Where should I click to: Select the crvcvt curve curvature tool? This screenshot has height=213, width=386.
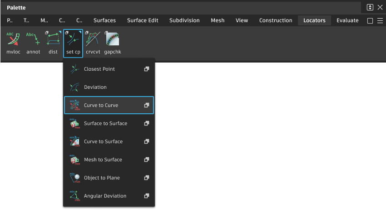[93, 40]
